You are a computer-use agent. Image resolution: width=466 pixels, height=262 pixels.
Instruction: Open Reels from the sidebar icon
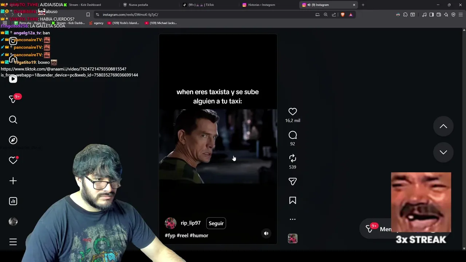(x=13, y=79)
